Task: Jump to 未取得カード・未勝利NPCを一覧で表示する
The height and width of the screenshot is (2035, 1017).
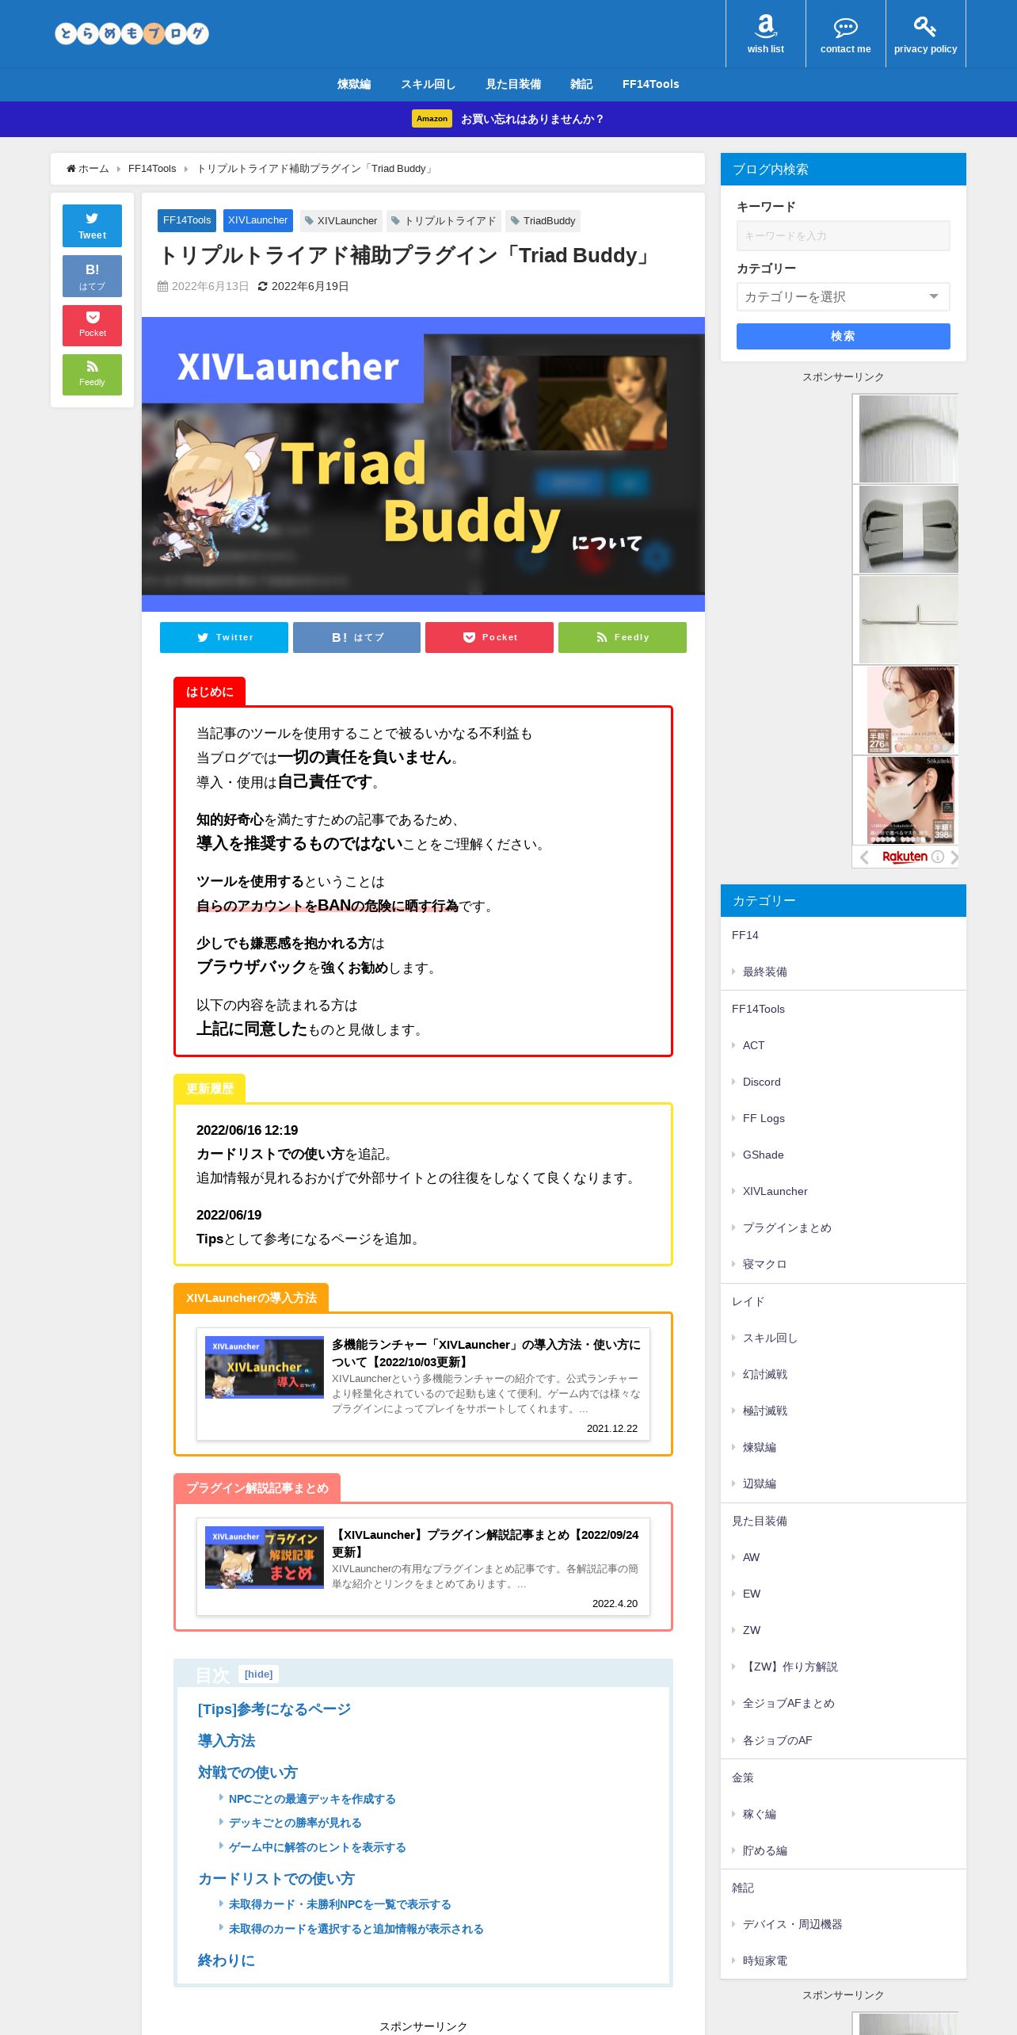Action: [340, 1904]
